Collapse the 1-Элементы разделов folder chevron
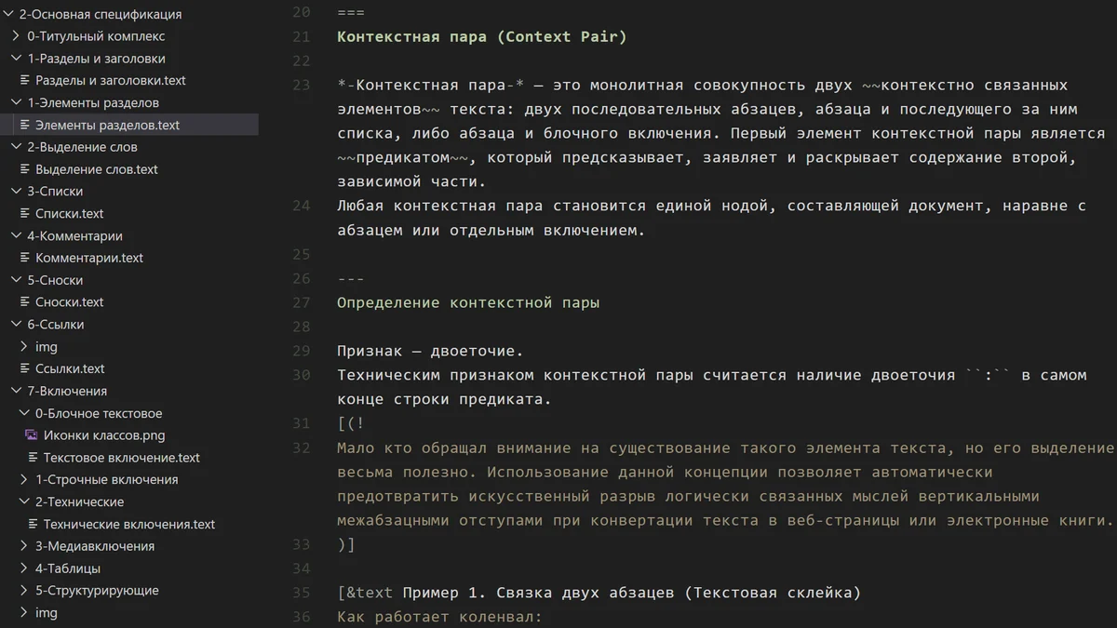 [x=17, y=102]
